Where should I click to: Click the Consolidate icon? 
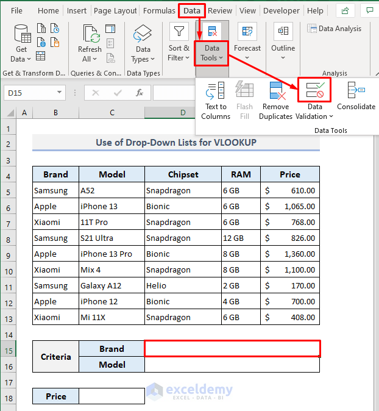pyautogui.click(x=356, y=91)
